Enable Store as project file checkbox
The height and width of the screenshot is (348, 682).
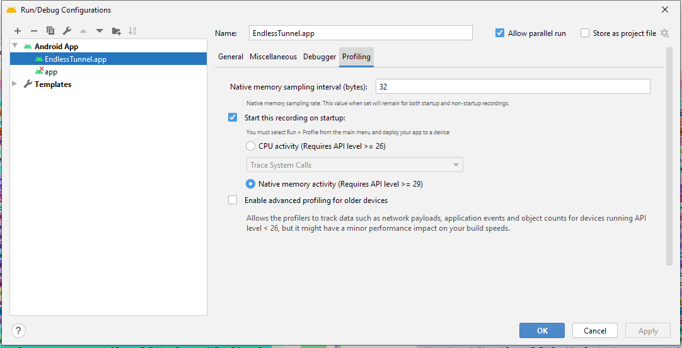[x=585, y=33]
